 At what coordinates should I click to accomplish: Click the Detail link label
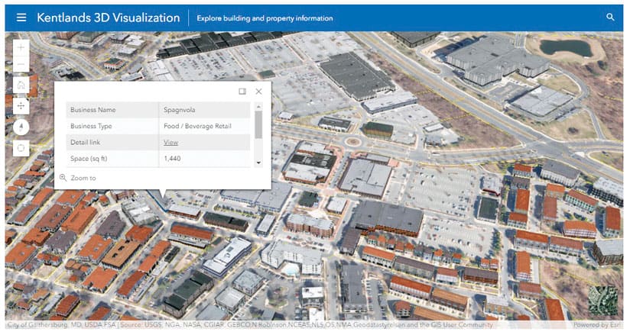pos(85,143)
